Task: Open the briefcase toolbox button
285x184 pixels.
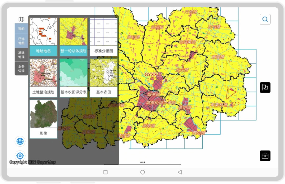Action: click(265, 156)
